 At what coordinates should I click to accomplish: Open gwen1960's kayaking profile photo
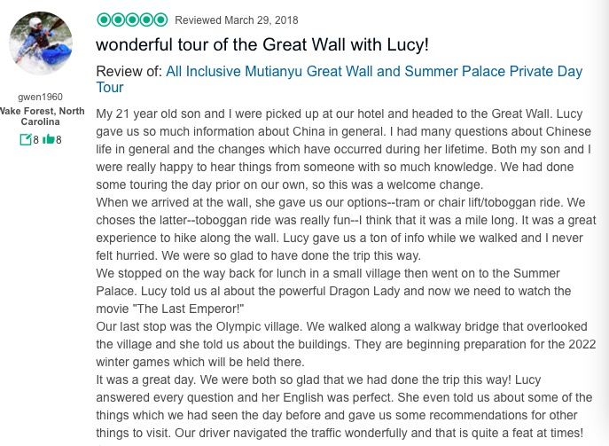click(x=40, y=44)
